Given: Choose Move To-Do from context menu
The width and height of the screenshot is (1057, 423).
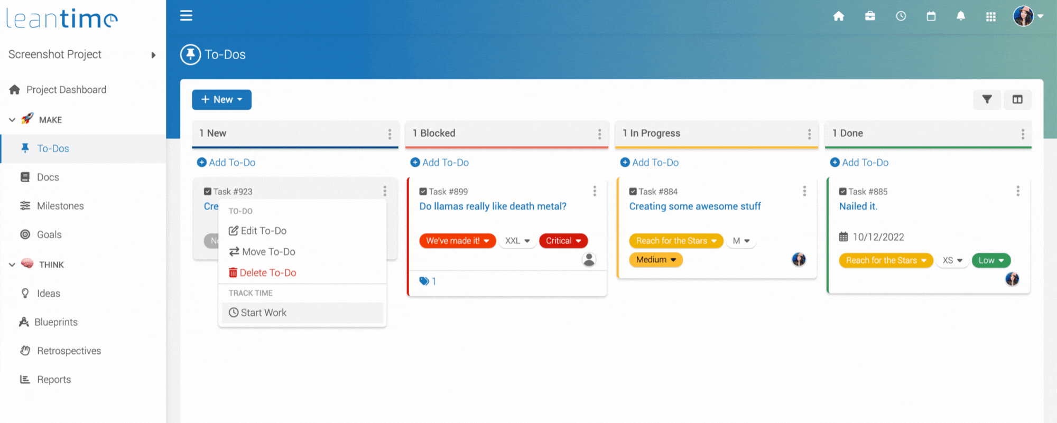Looking at the screenshot, I should pos(302,252).
